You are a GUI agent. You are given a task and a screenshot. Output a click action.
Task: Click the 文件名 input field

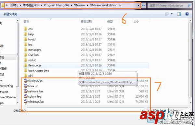[x=85, y=111]
